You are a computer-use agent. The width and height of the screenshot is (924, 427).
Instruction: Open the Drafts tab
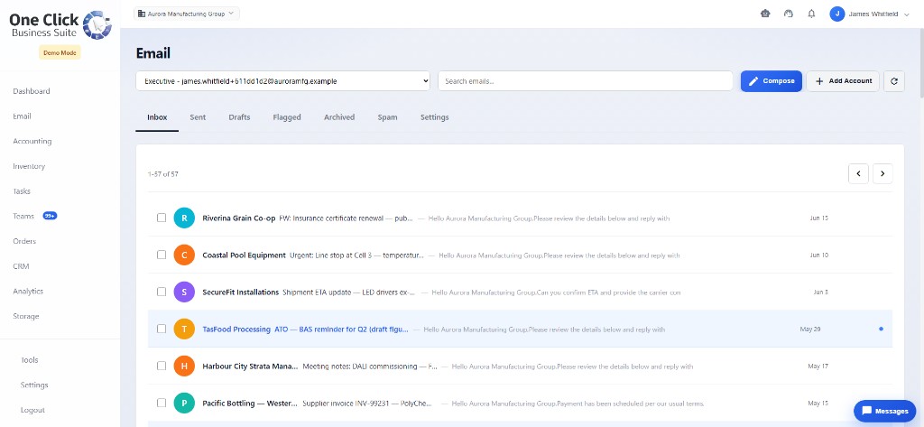[x=239, y=117]
